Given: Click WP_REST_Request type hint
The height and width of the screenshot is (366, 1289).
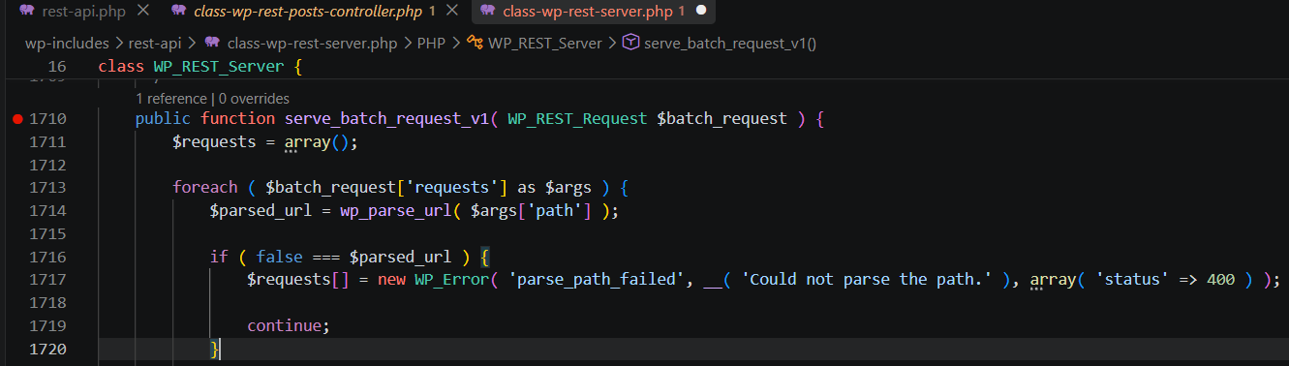Looking at the screenshot, I should (x=577, y=118).
